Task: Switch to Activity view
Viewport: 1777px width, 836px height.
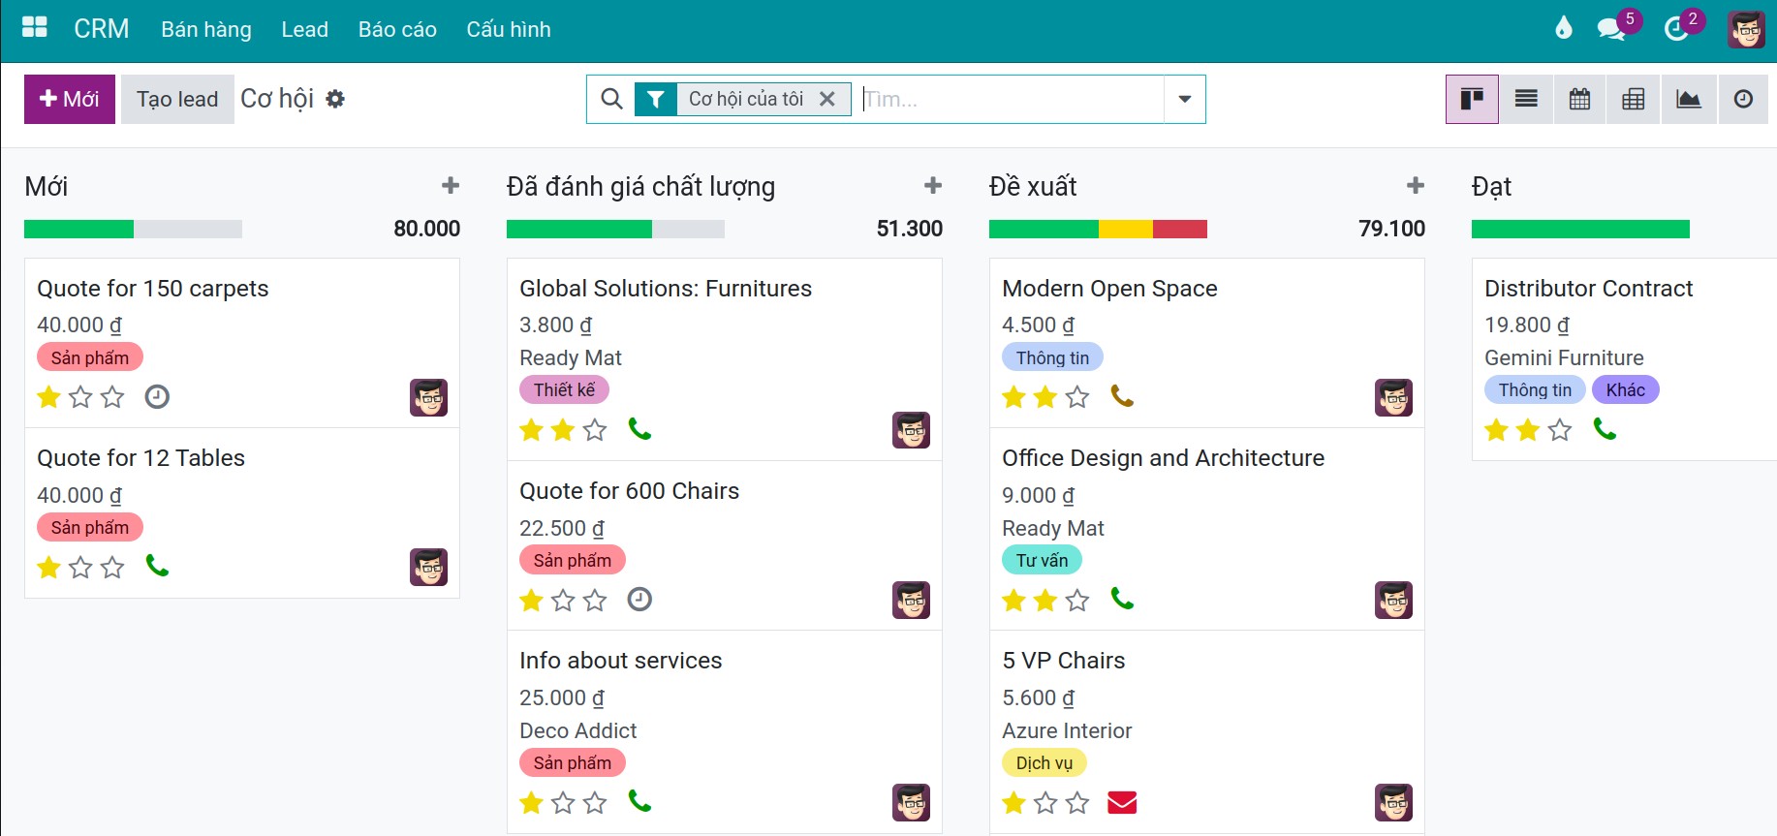Action: click(x=1743, y=99)
